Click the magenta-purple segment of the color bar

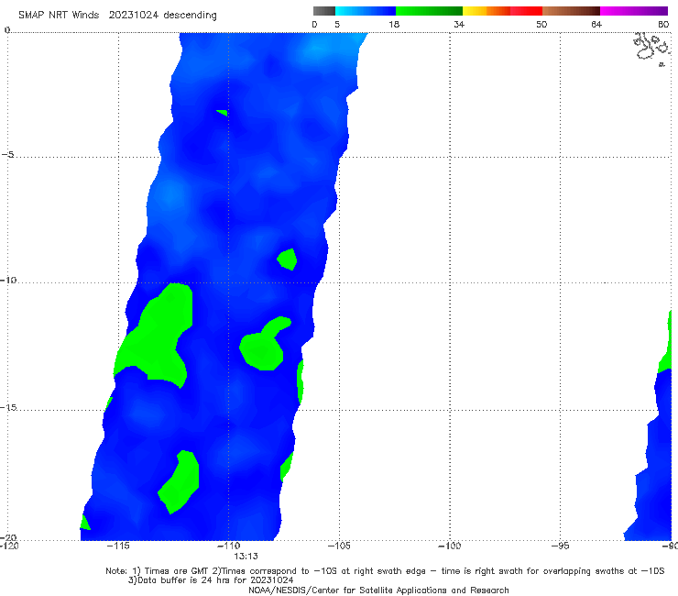click(x=634, y=11)
